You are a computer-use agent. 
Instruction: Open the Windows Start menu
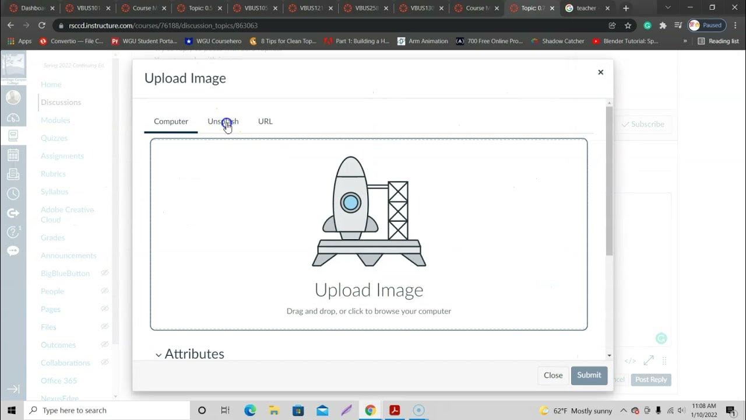[12, 410]
